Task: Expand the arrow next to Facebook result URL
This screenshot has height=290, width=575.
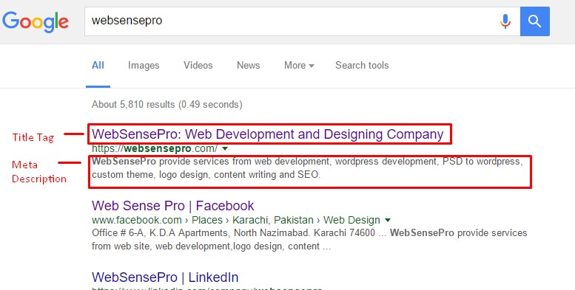Action: (388, 220)
